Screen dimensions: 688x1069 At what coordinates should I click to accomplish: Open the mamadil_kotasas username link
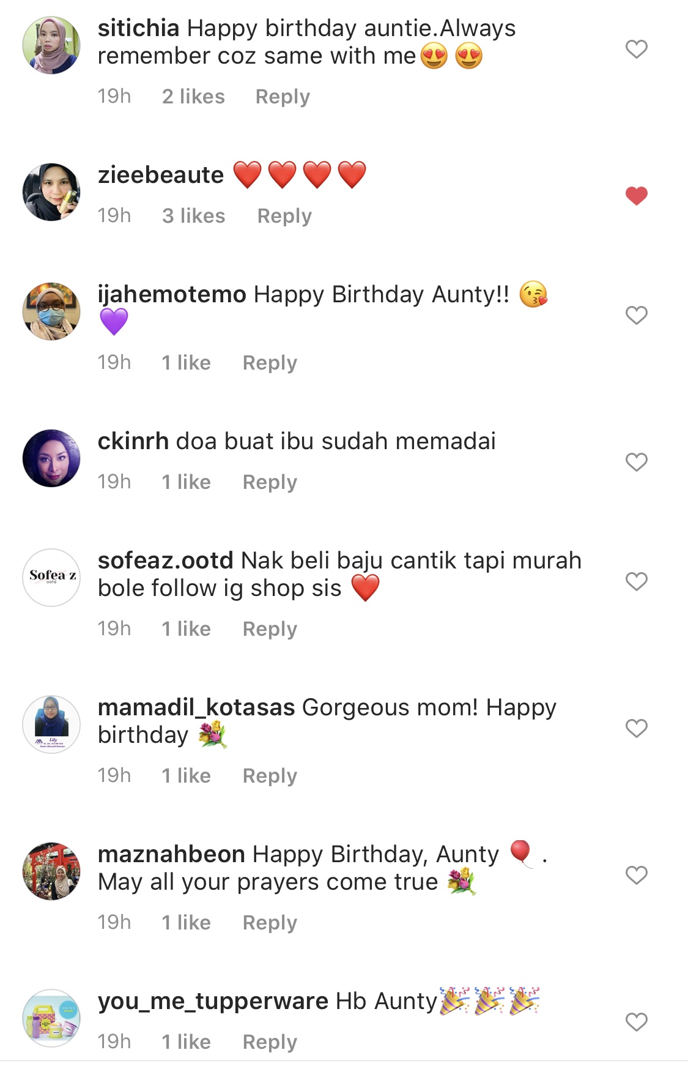coord(196,707)
